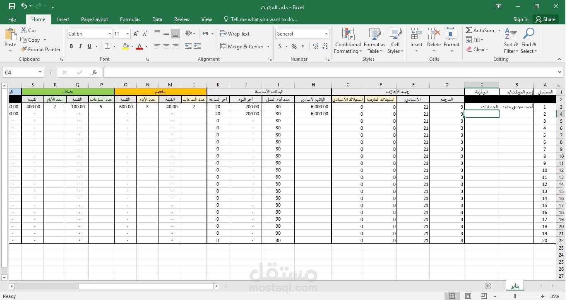Open the Format cells menu
Image resolution: width=567 pixels, height=300 pixels.
[x=452, y=40]
